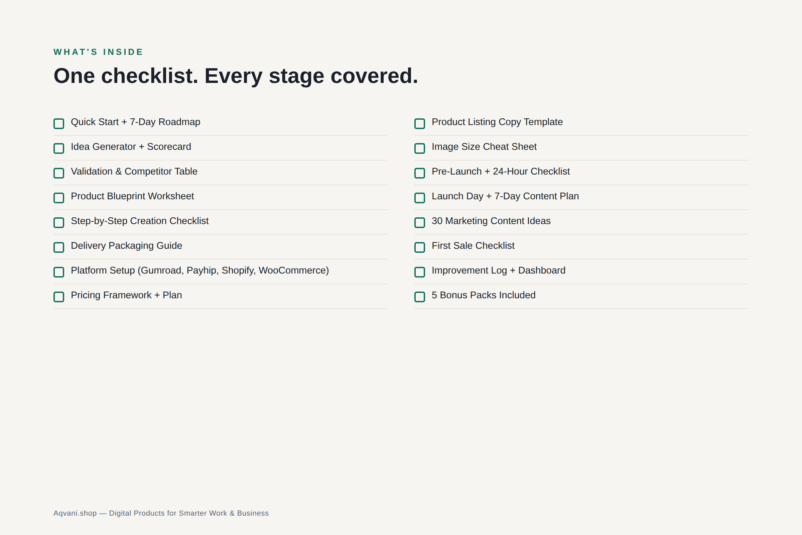
Task: Check 30 Marketing Content Ideas box
Action: (x=419, y=222)
